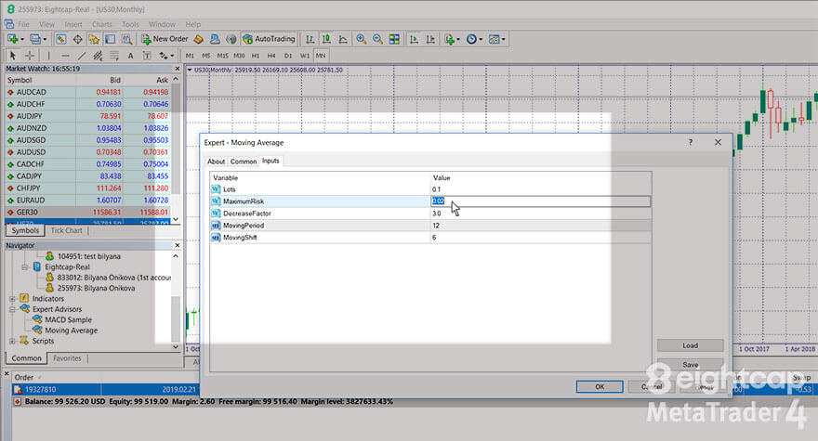
Task: Open the Profiles dropdown arrow
Action: (x=45, y=40)
